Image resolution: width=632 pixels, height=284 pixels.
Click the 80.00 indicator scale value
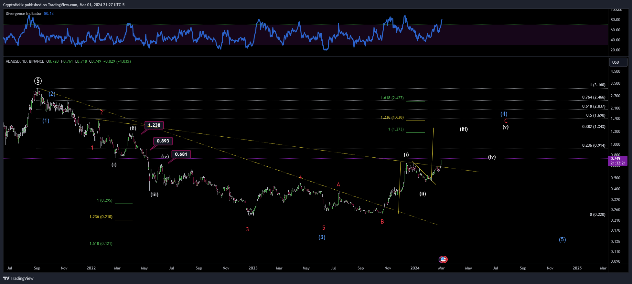click(x=616, y=20)
